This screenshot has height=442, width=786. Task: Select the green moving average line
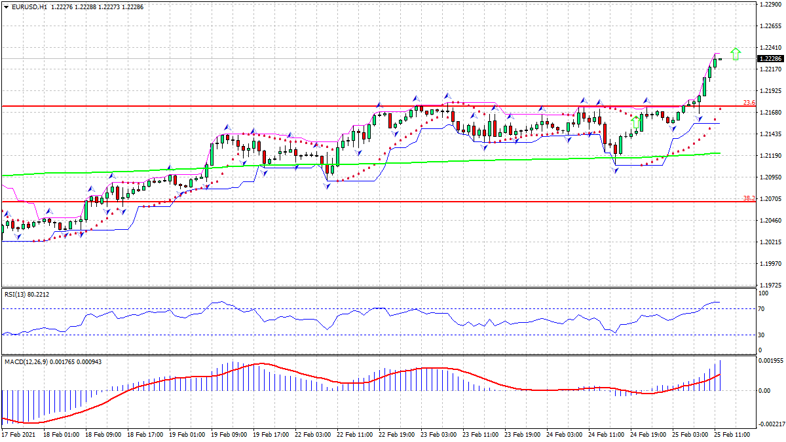(458, 159)
